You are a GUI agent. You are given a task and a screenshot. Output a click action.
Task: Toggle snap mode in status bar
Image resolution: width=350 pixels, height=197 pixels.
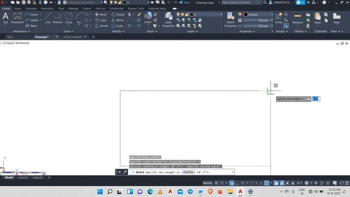[x=222, y=183]
